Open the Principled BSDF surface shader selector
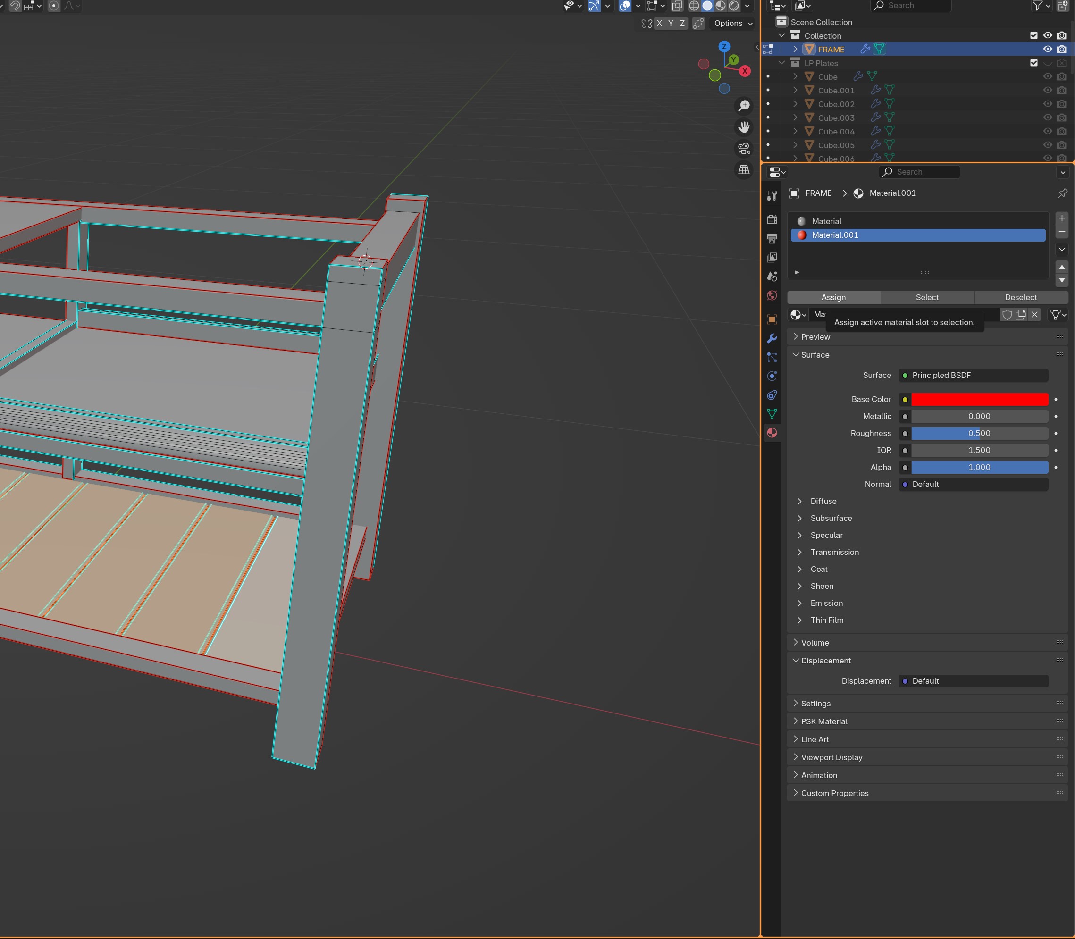1075x939 pixels. [974, 375]
